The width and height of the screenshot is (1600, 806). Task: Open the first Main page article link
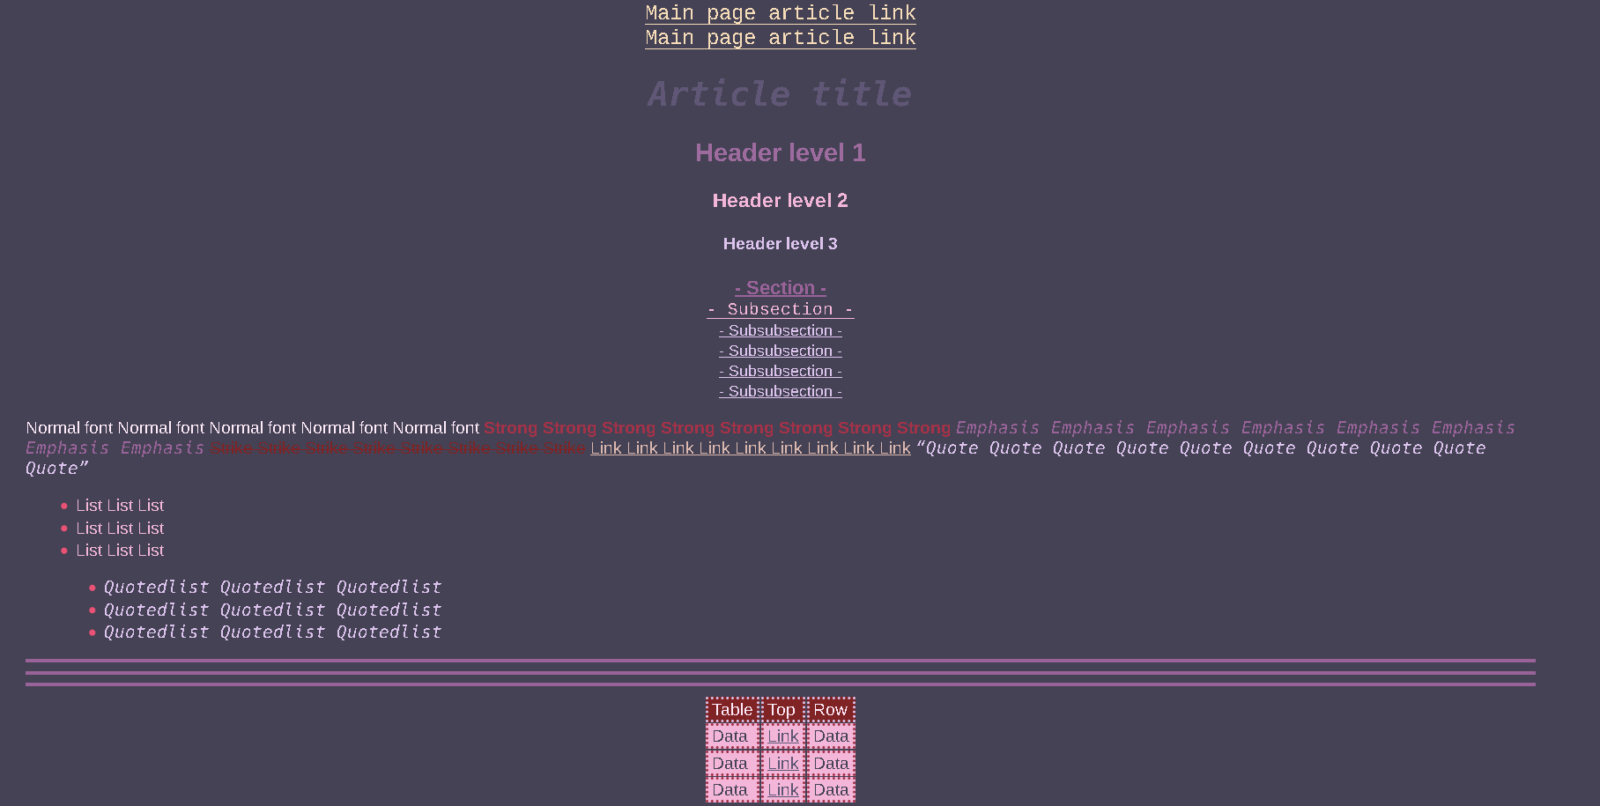(780, 12)
